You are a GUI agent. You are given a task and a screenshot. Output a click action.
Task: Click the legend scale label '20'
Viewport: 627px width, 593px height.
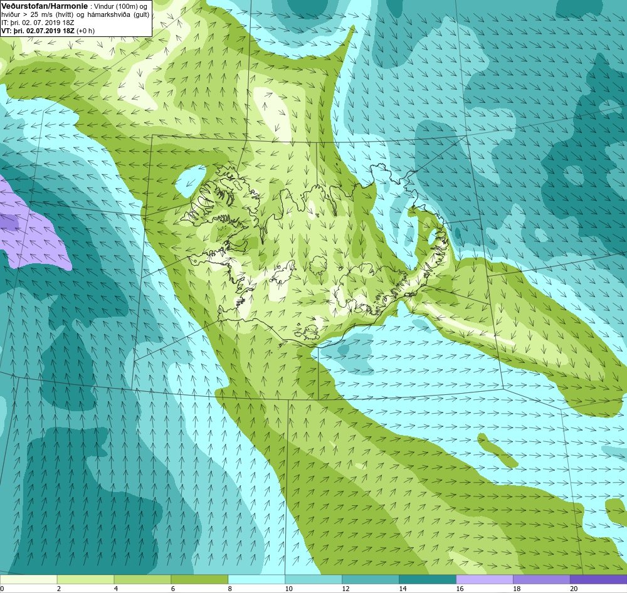click(x=574, y=589)
